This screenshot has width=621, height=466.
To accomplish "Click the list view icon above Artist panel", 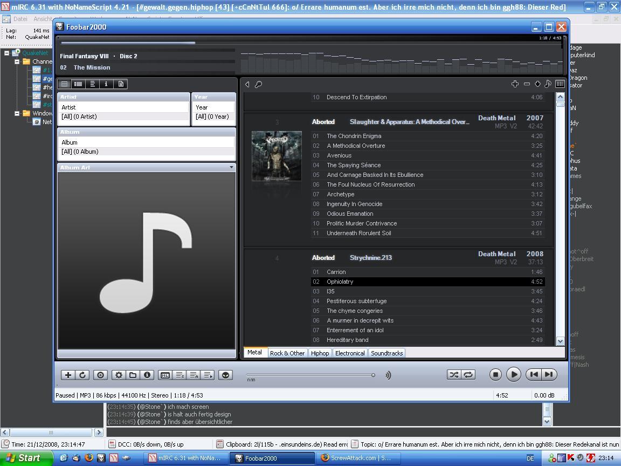I will (78, 84).
